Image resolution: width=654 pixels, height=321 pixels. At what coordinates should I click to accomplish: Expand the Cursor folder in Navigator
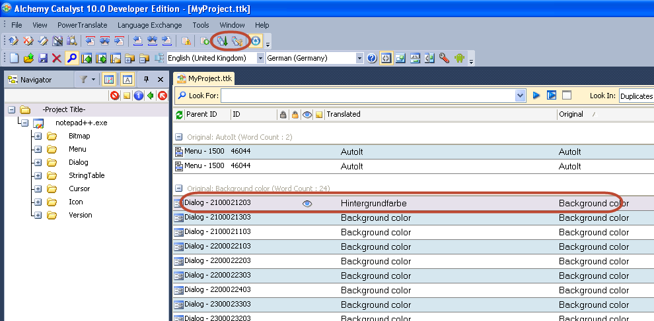point(38,189)
